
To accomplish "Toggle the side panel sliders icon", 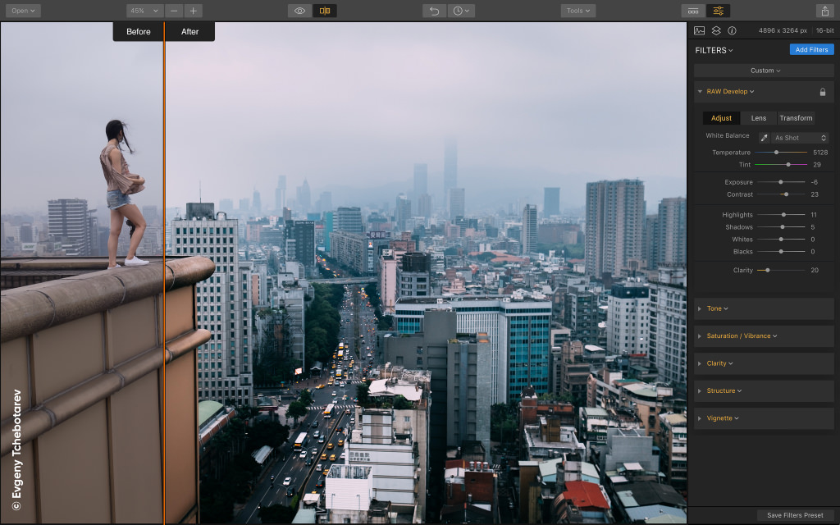I will tap(718, 11).
